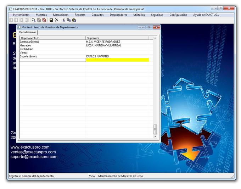Image resolution: width=241 pixels, height=189 pixels.
Task: Paste with the clipboard icon
Action: 74,20
